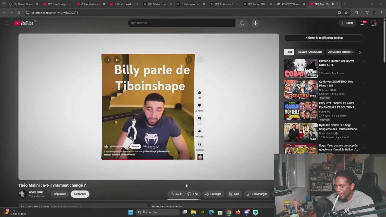Select the Tout filter chip
Image resolution: width=386 pixels, height=217 pixels.
[289, 52]
